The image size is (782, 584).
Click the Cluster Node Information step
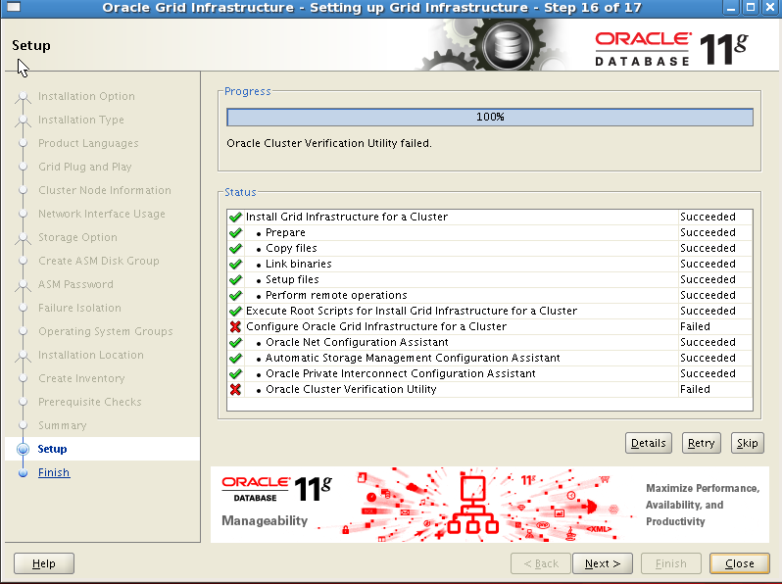pyautogui.click(x=104, y=190)
